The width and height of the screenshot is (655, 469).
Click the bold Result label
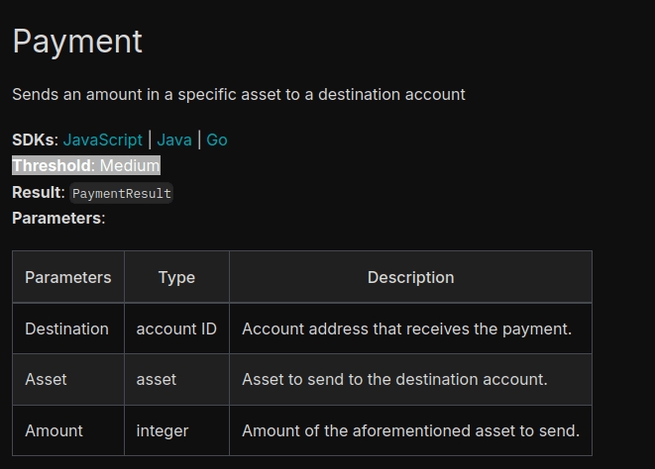click(x=38, y=192)
